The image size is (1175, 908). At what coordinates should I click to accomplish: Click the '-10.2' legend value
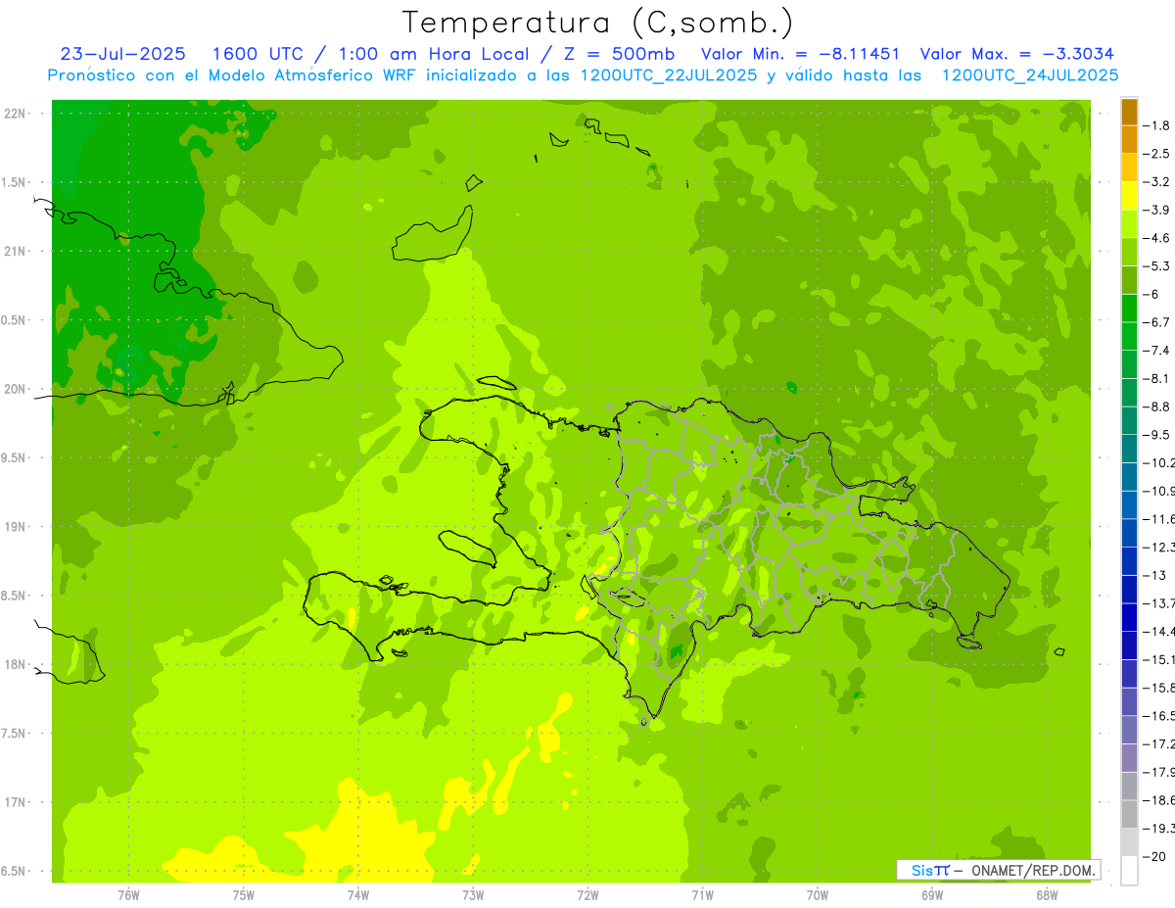1158,462
